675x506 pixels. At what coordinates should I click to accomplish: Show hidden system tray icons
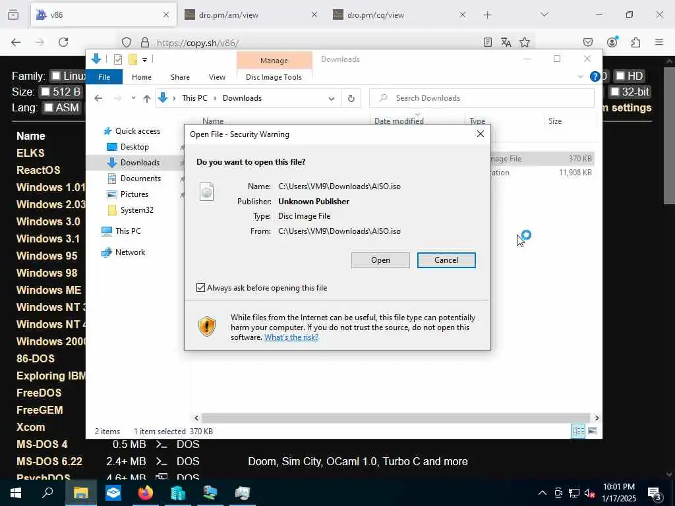coord(543,493)
